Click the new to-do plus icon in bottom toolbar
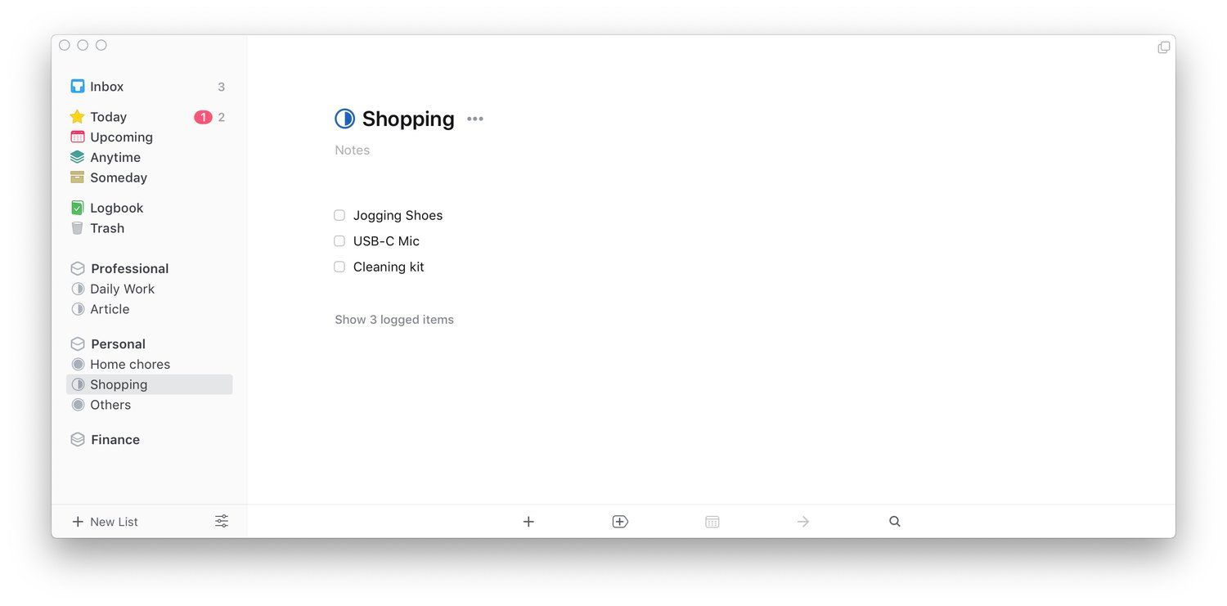 [528, 522]
